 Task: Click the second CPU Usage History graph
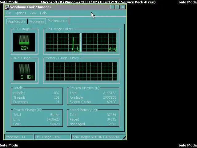[99, 43]
